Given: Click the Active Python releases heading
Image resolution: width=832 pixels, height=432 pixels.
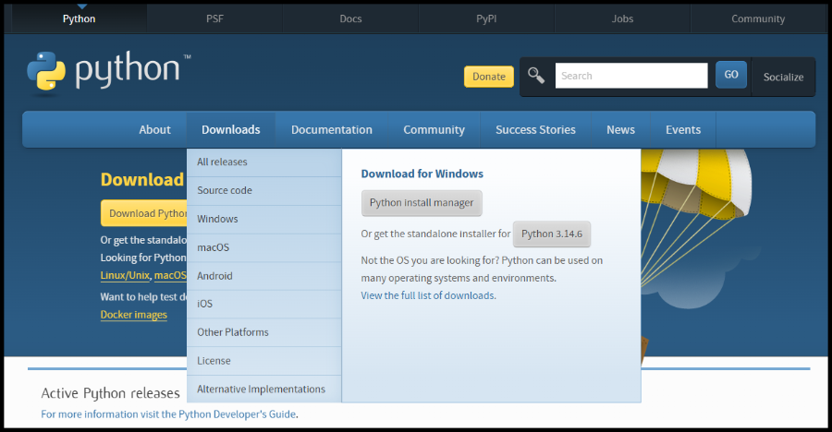Looking at the screenshot, I should coord(110,393).
